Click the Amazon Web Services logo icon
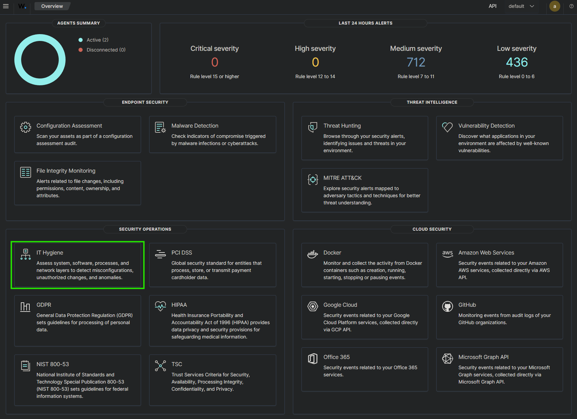The height and width of the screenshot is (419, 577). tap(447, 254)
